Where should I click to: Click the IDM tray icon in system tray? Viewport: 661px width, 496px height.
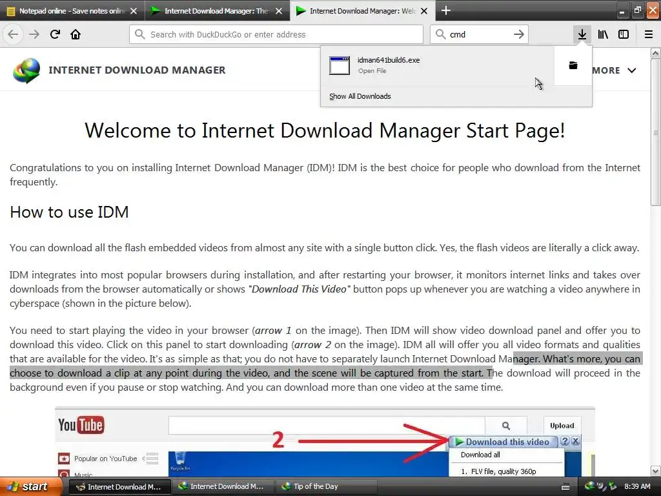(x=590, y=486)
